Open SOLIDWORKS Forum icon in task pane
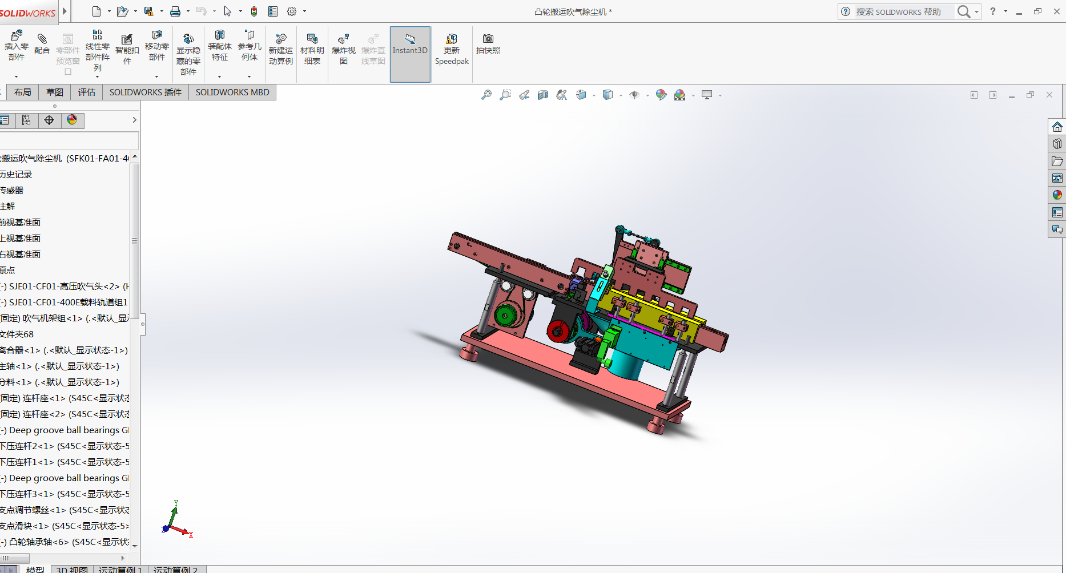1066x573 pixels. click(1057, 229)
